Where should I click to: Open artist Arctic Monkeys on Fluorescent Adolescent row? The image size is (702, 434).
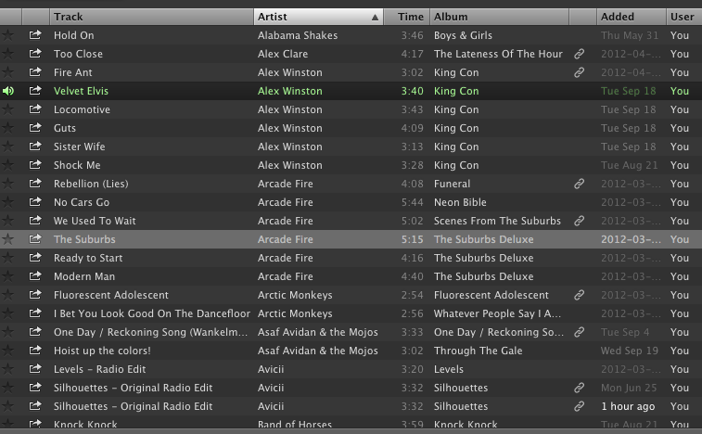click(x=295, y=295)
